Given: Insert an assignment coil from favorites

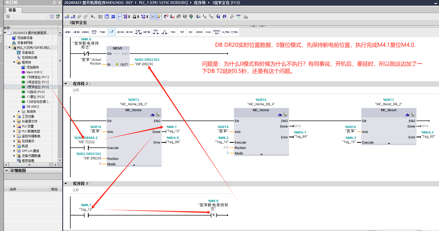Looking at the screenshot, I should (85, 32).
